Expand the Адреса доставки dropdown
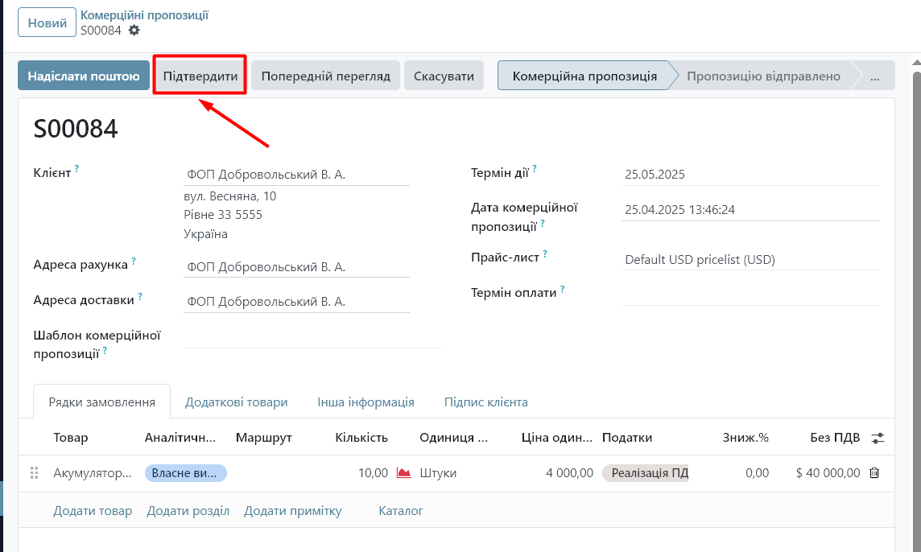This screenshot has width=921, height=552. coord(296,302)
